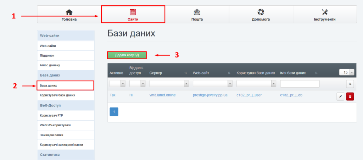This screenshot has width=363, height=160.
Task: Open the Допомога help tab
Action: click(x=261, y=15)
